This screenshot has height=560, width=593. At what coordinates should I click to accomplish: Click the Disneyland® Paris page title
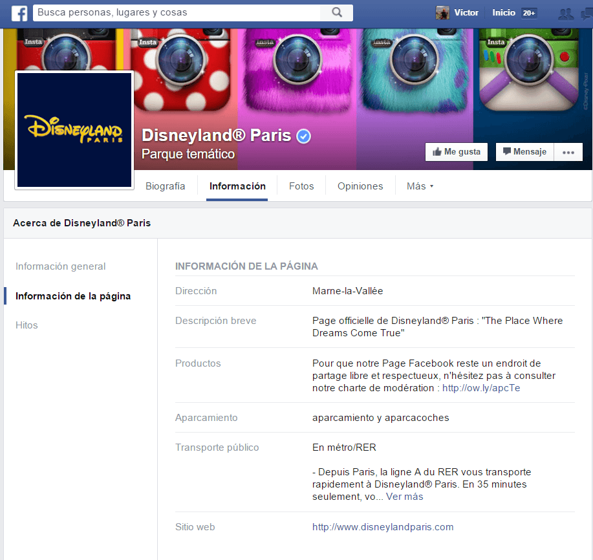point(217,135)
